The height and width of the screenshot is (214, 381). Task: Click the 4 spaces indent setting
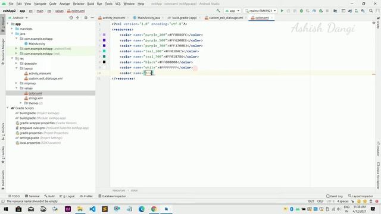[343, 201]
